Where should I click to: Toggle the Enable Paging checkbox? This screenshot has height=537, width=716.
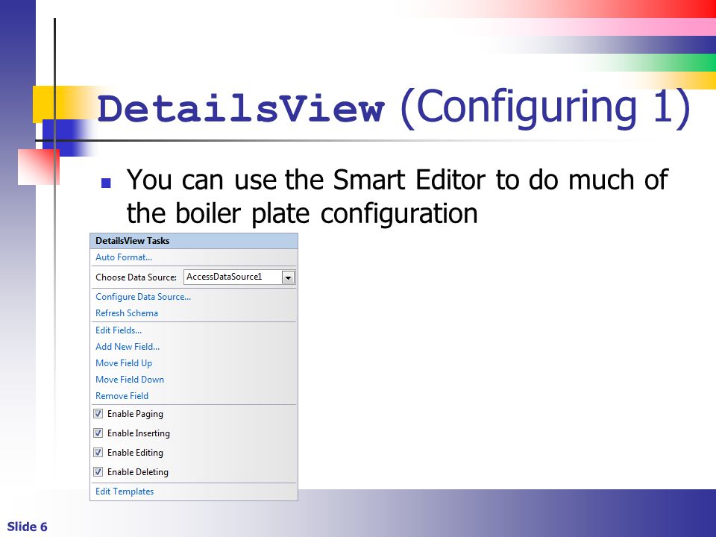click(x=98, y=414)
